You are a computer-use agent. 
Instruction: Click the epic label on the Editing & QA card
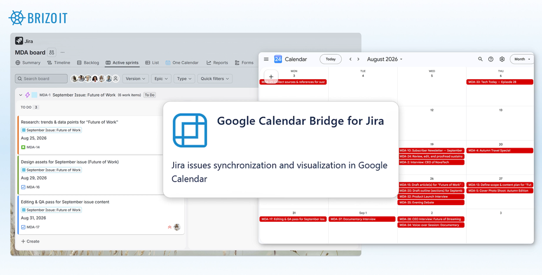[51, 210]
